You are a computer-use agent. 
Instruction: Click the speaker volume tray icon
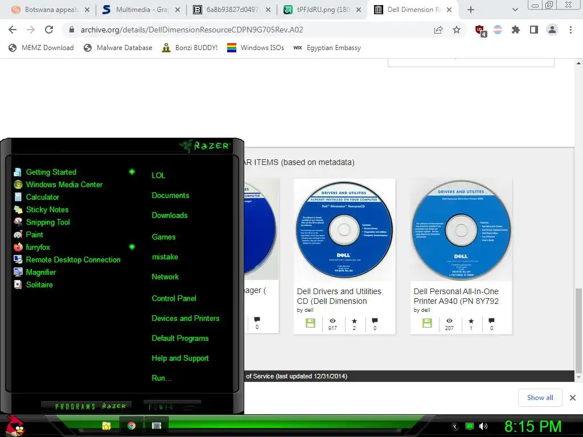[x=483, y=426]
